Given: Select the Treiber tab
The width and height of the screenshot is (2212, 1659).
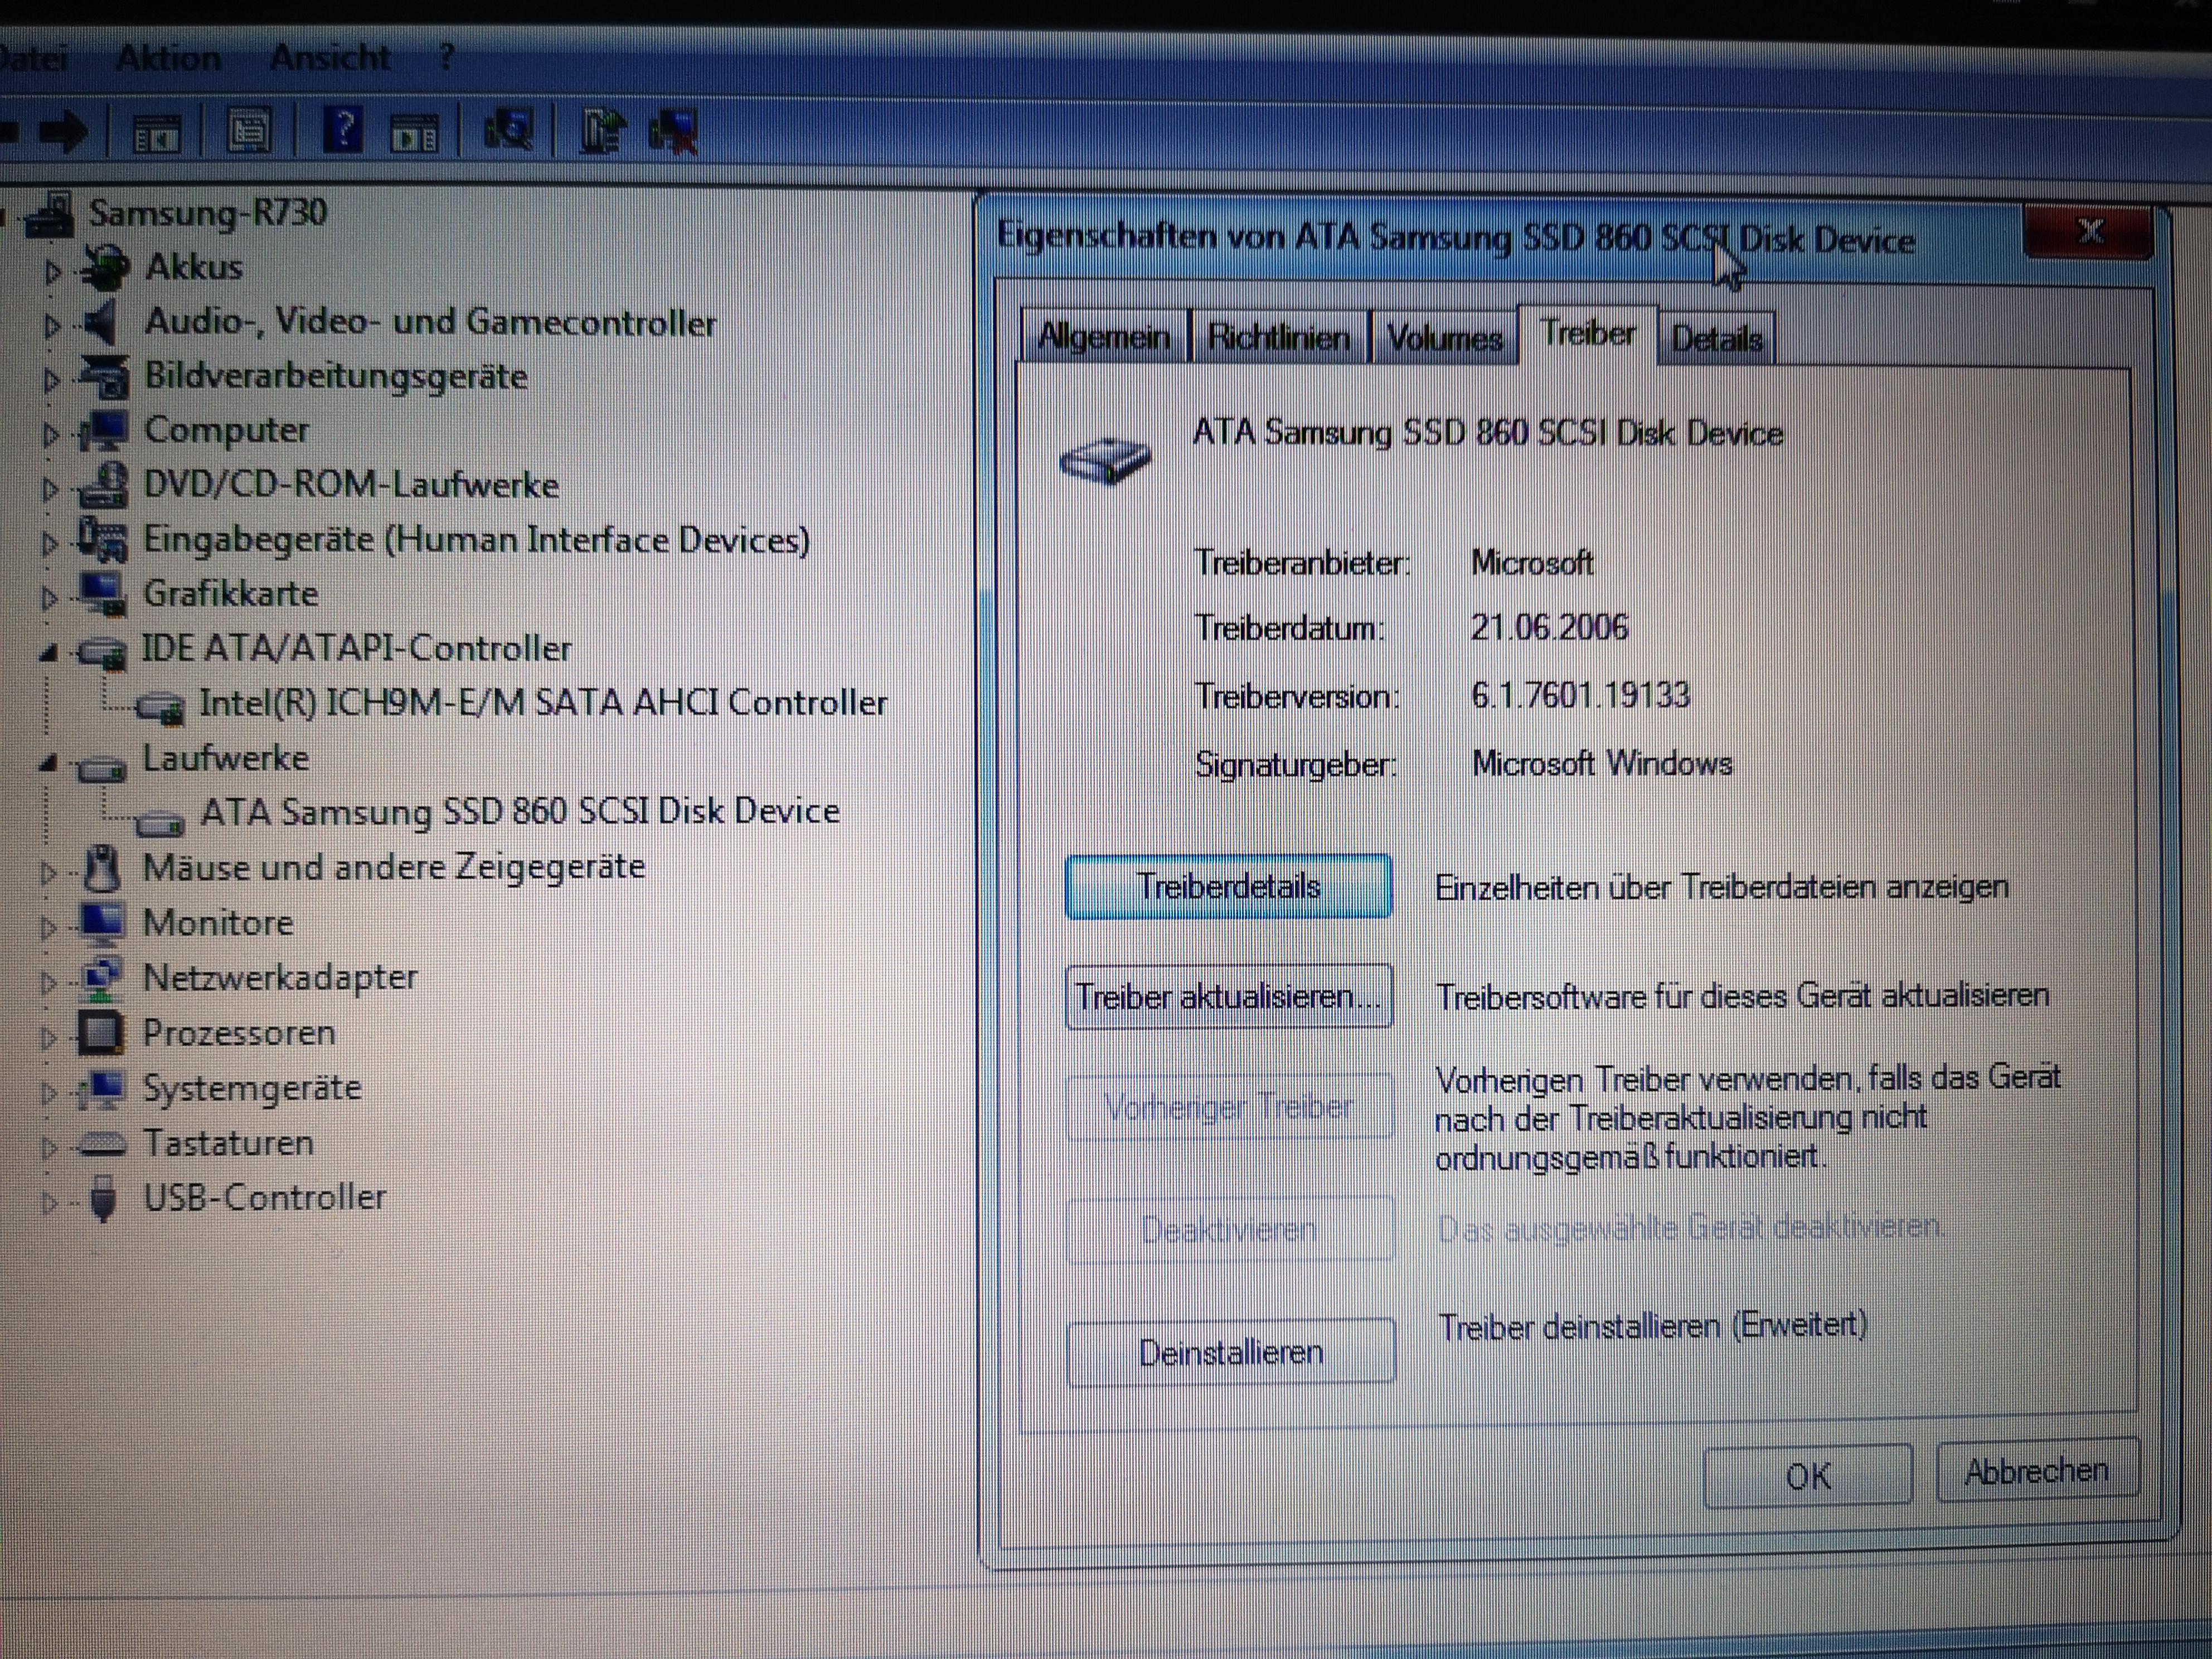Looking at the screenshot, I should click(1588, 333).
